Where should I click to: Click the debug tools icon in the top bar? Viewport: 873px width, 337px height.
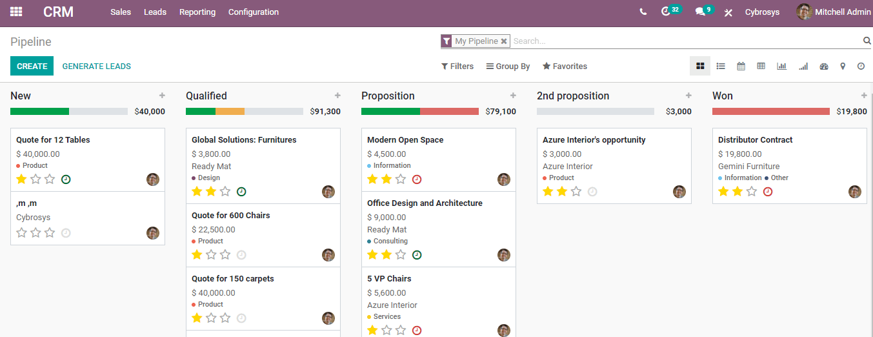[728, 12]
